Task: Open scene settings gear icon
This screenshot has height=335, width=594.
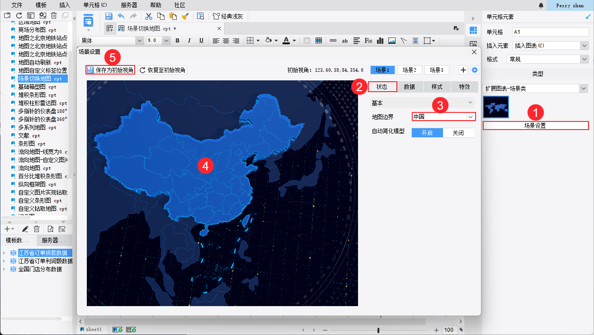Action: (x=474, y=70)
